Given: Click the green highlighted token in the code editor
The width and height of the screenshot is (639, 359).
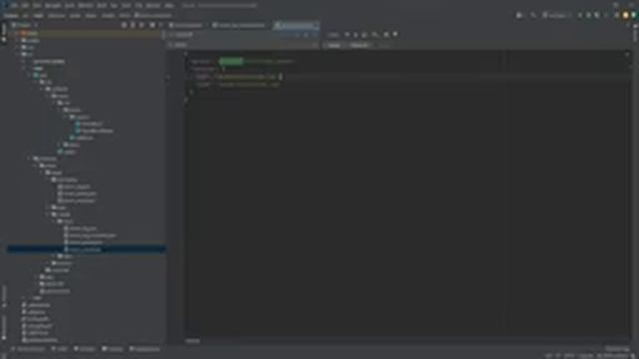Looking at the screenshot, I should pyautogui.click(x=231, y=61).
